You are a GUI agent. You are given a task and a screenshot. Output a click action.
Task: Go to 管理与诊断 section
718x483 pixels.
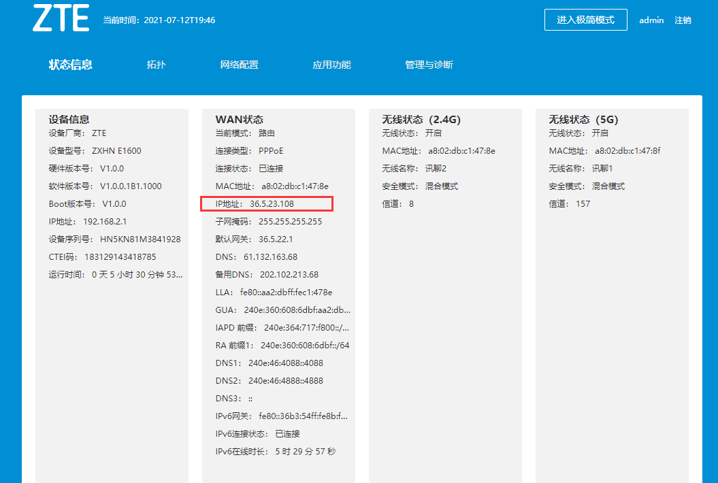click(429, 65)
